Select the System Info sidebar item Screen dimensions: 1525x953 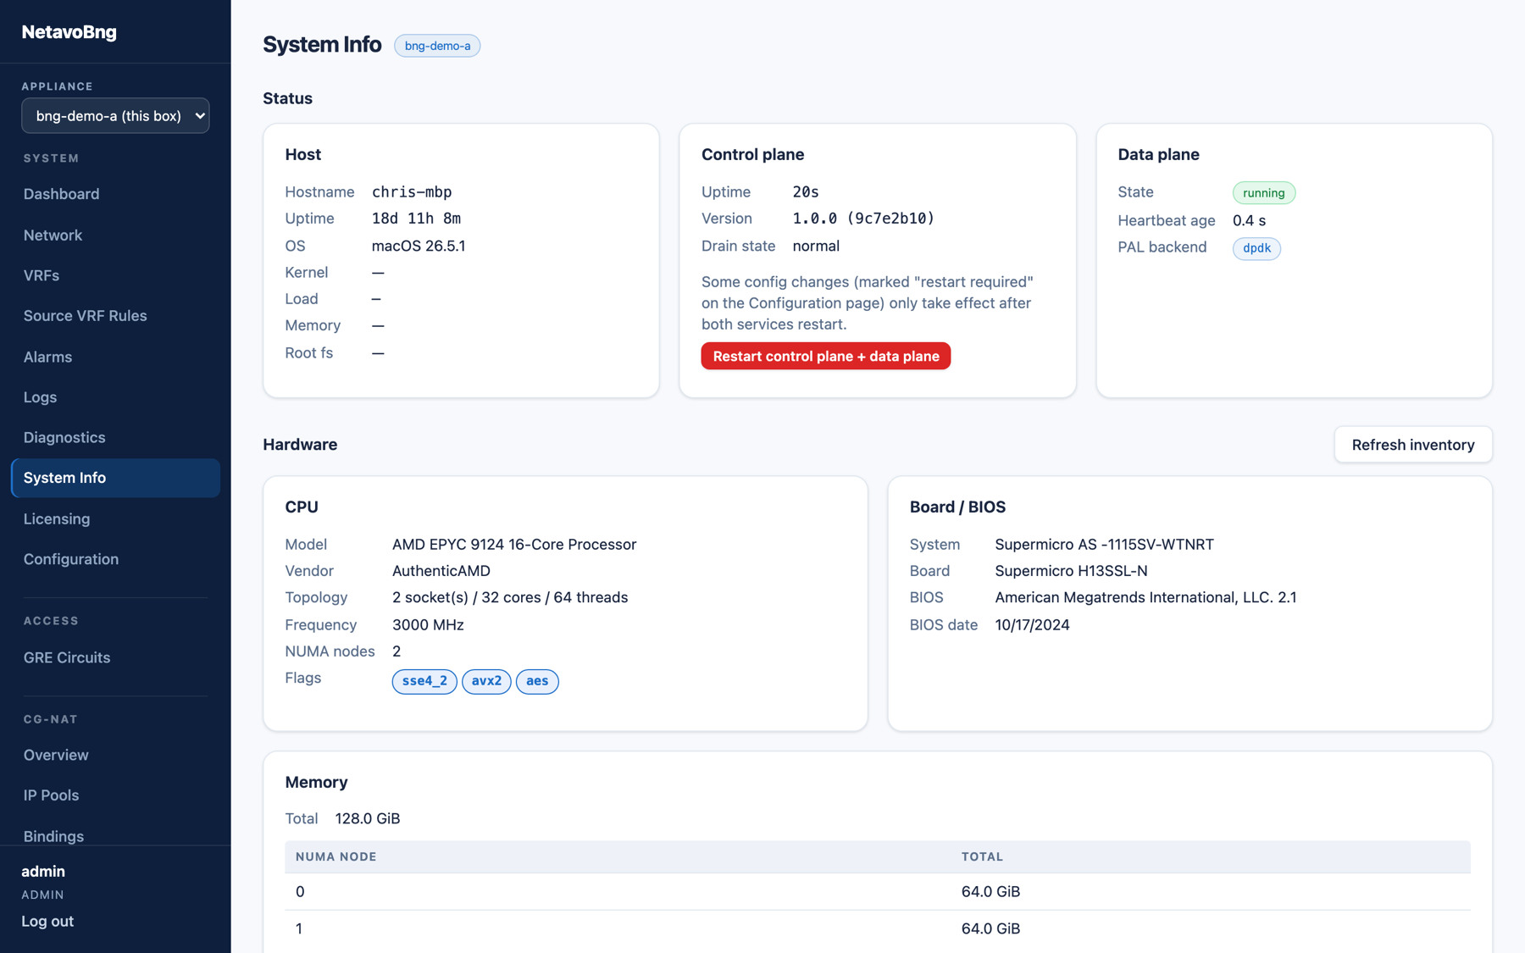pyautogui.click(x=115, y=478)
